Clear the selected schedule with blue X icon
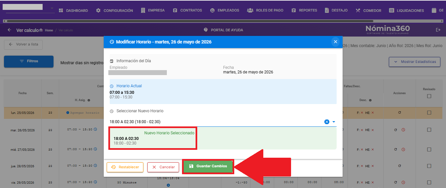The width and height of the screenshot is (446, 188). (327, 122)
